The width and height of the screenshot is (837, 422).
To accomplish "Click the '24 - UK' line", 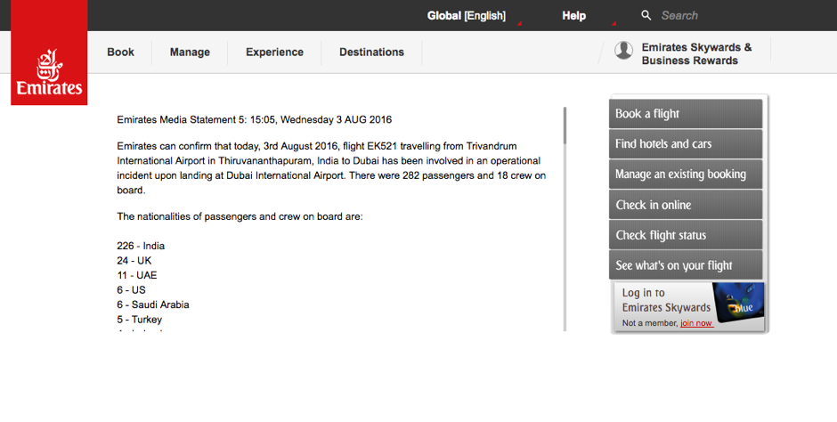I will click(x=134, y=261).
